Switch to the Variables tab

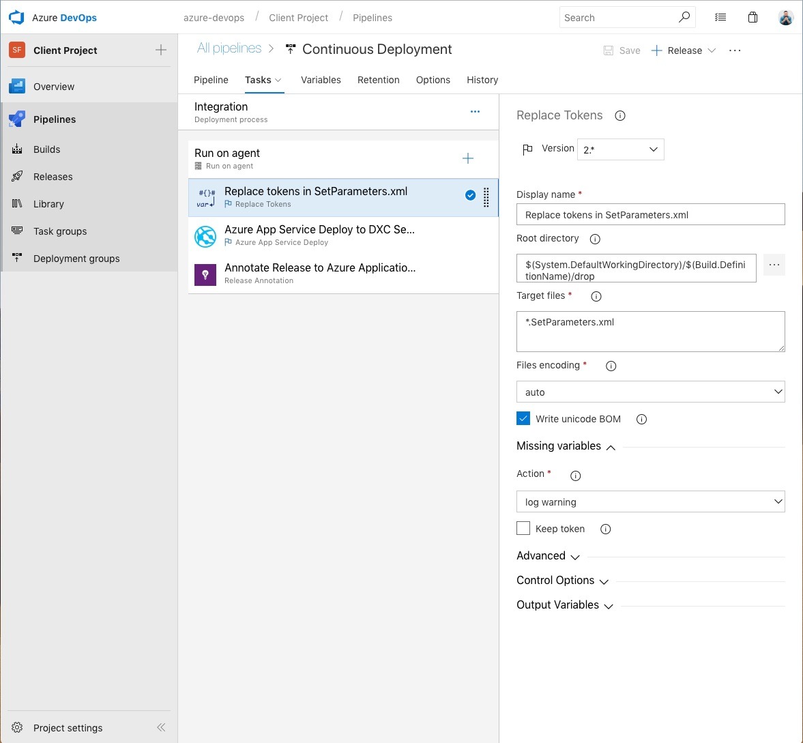[321, 80]
